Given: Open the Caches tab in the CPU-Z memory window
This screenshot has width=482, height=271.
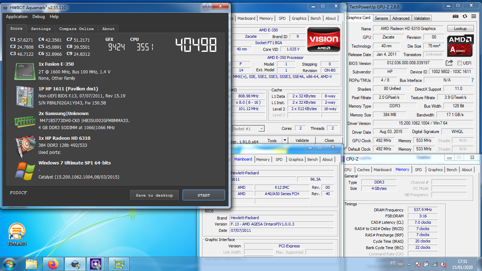Looking at the screenshot, I should point(363,170).
